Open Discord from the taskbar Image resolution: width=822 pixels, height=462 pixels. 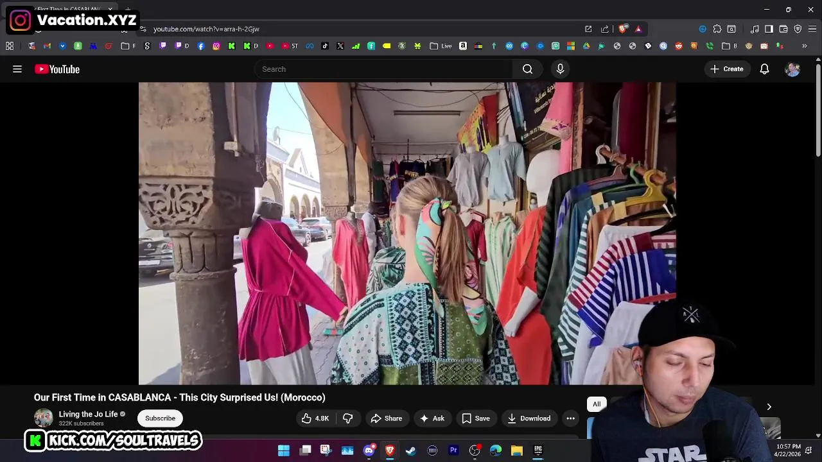point(369,450)
